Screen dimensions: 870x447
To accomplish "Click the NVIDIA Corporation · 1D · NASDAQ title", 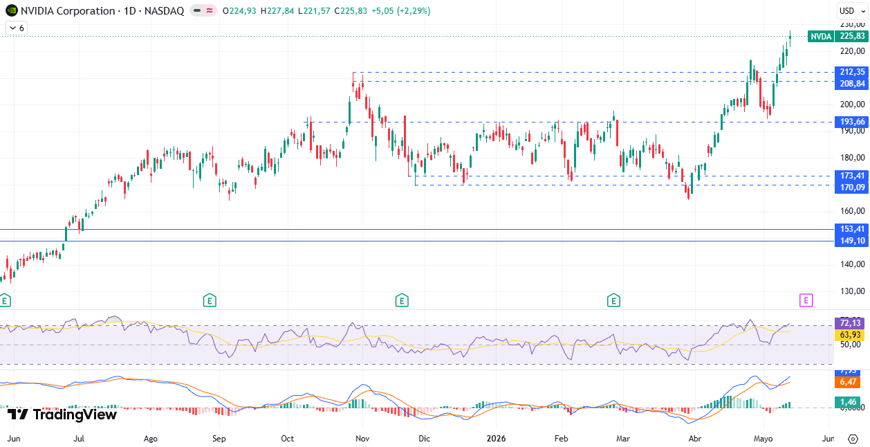I will click(x=103, y=11).
